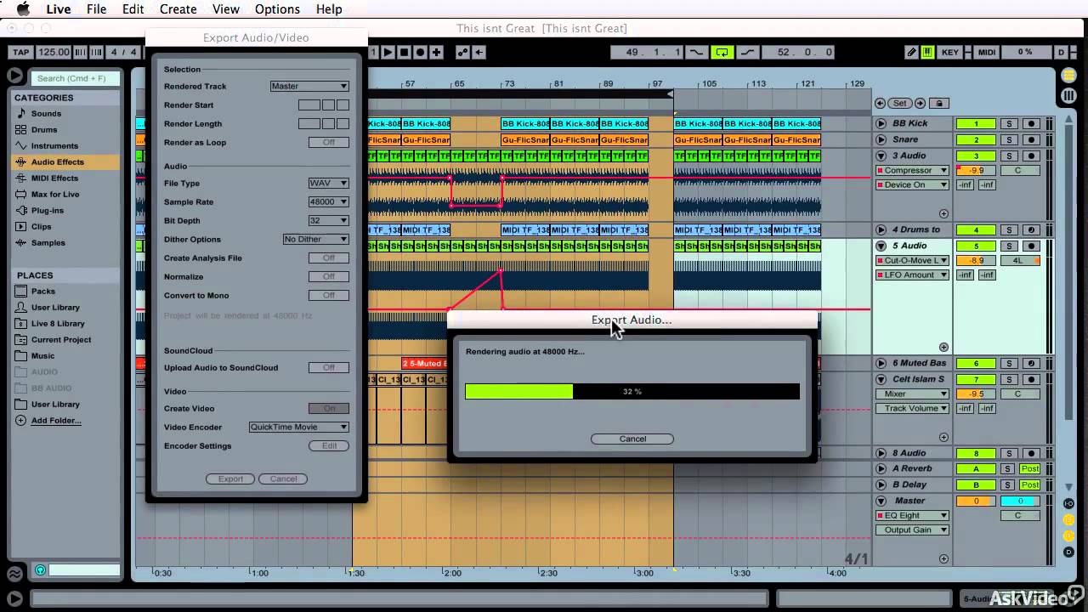Toggle Post button on A Reverb
Image resolution: width=1088 pixels, height=612 pixels.
tap(1030, 468)
